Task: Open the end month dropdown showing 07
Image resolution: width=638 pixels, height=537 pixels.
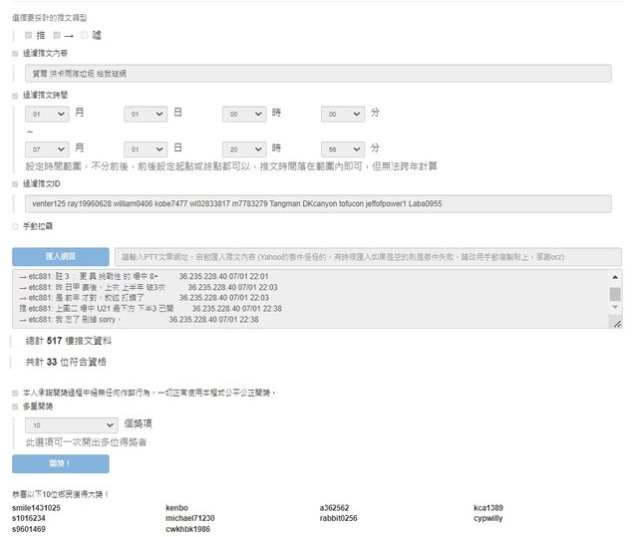Action: (47, 148)
